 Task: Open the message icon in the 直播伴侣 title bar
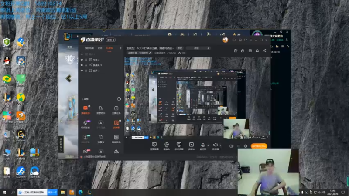(234, 40)
